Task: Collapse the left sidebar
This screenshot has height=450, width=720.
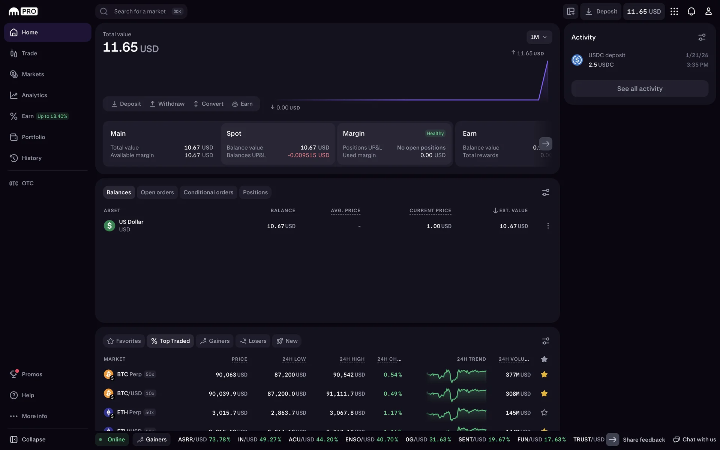Action: pos(28,439)
